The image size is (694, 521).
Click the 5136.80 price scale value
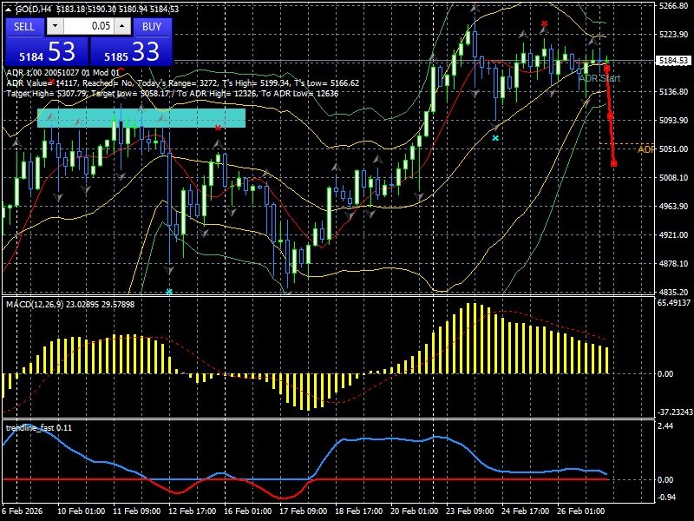coord(674,92)
